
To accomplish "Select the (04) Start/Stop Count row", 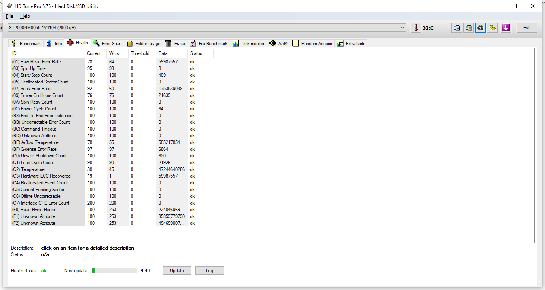I will tap(112, 75).
